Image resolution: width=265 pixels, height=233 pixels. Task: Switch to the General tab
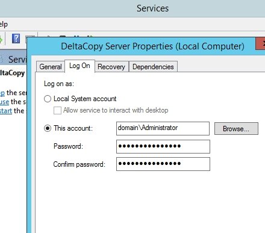[51, 67]
